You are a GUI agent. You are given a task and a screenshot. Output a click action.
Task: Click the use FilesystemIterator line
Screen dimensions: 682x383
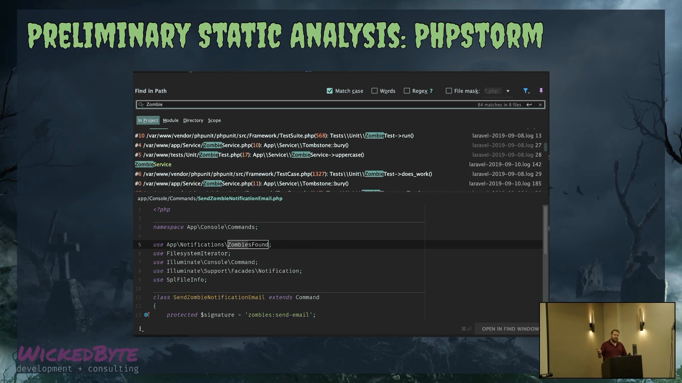coord(192,254)
